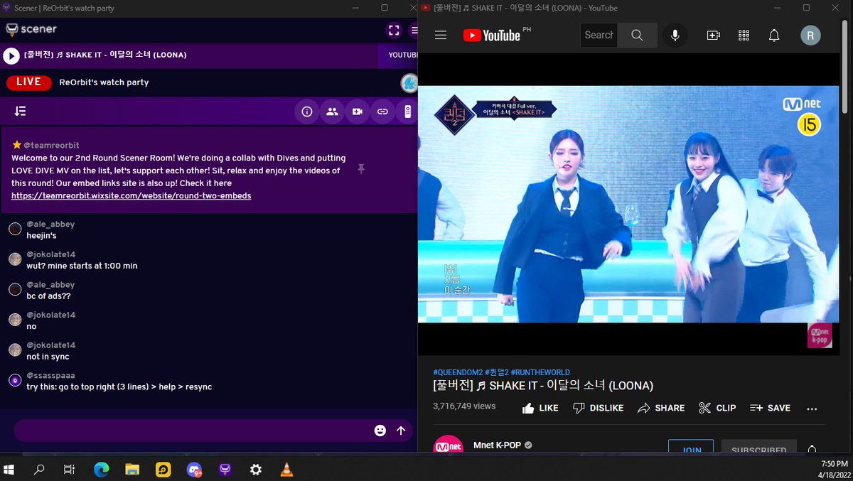Open the watch party info icon
Image resolution: width=853 pixels, height=481 pixels.
tap(307, 112)
